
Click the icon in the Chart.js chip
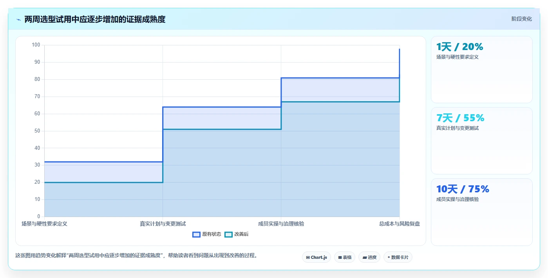coord(308,257)
